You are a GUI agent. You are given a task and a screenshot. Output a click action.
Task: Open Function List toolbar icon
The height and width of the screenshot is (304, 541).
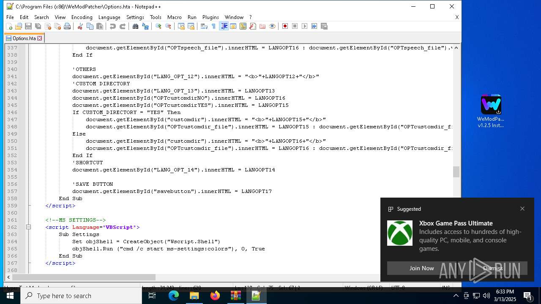(x=253, y=26)
